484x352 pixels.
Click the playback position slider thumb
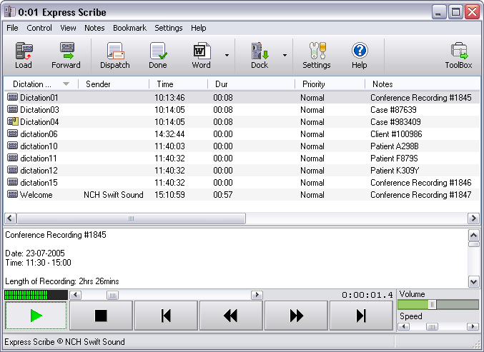tap(112, 296)
